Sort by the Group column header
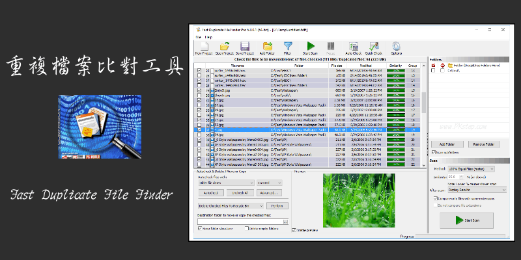The image size is (521, 260). point(412,66)
